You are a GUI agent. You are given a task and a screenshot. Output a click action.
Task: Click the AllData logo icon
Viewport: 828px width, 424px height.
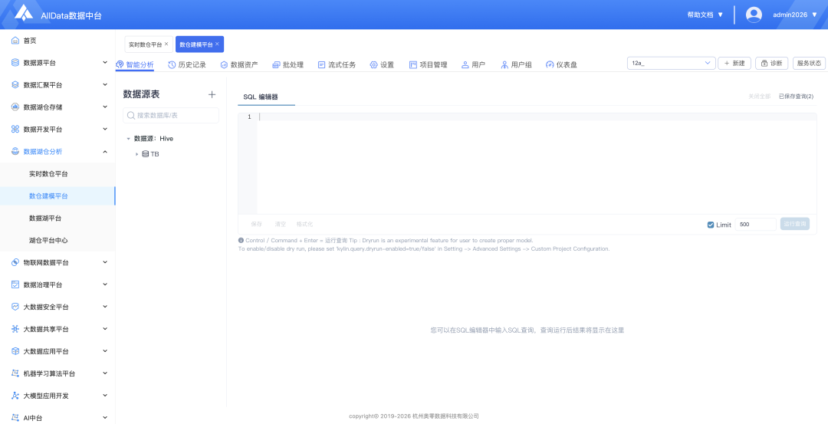coord(24,13)
